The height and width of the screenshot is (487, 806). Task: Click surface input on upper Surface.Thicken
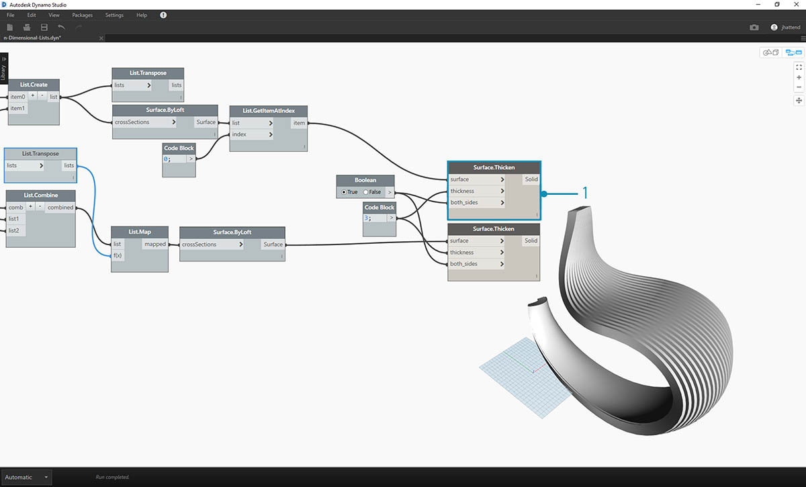coord(477,179)
